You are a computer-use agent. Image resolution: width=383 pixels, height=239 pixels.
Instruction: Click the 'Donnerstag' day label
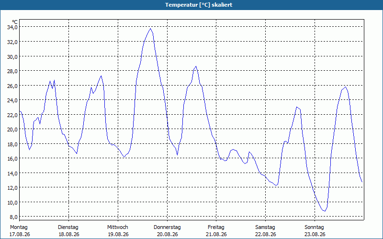tap(167, 228)
